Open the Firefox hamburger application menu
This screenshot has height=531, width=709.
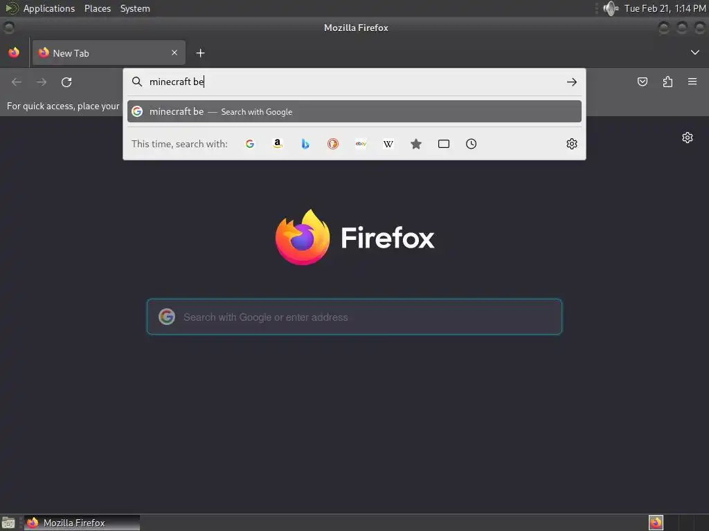[692, 82]
